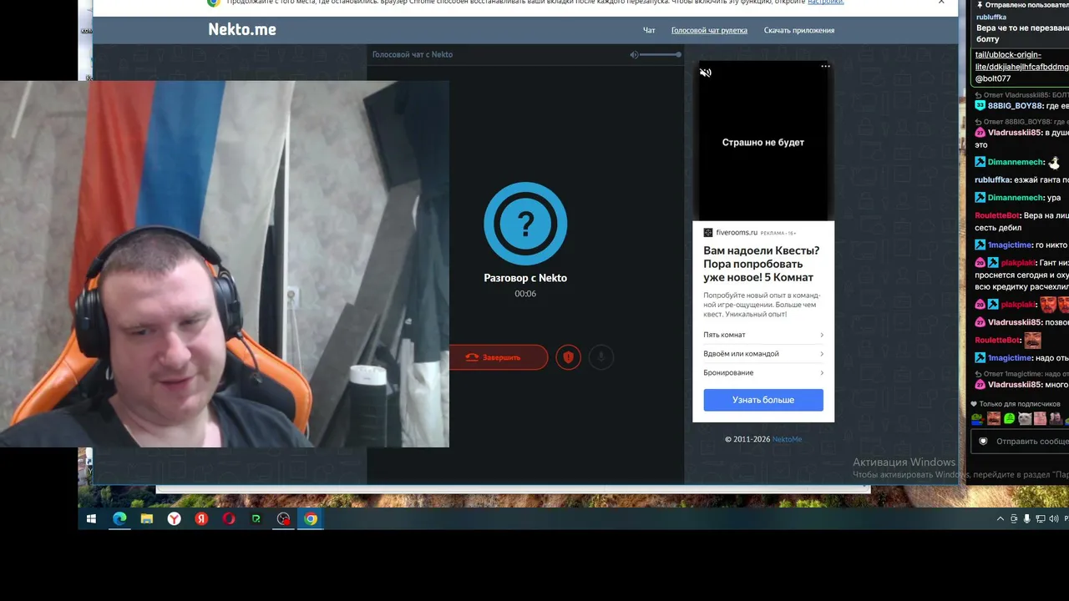1069x601 pixels.
Task: Click the ad video Страшно не будет
Action: (763, 142)
